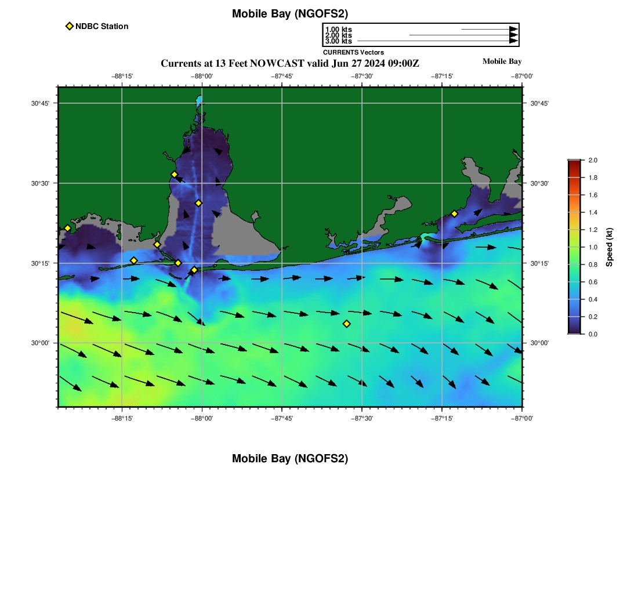Click the Speed (kt) colorbar label
Image resolution: width=638 pixels, height=609 pixels.
pos(609,247)
